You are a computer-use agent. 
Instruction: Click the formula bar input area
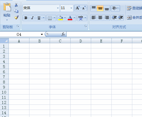(104, 34)
